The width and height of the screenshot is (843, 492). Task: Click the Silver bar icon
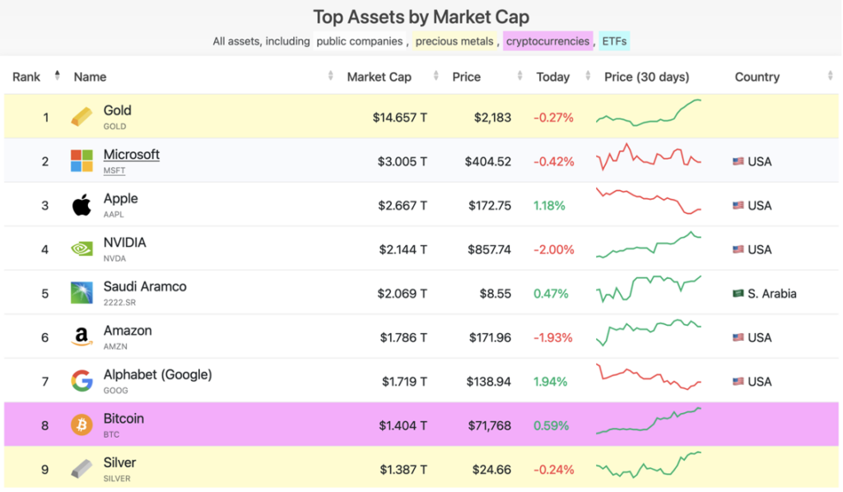pyautogui.click(x=82, y=469)
